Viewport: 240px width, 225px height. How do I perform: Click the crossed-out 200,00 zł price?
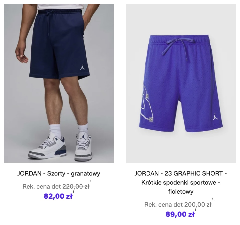point(198,205)
